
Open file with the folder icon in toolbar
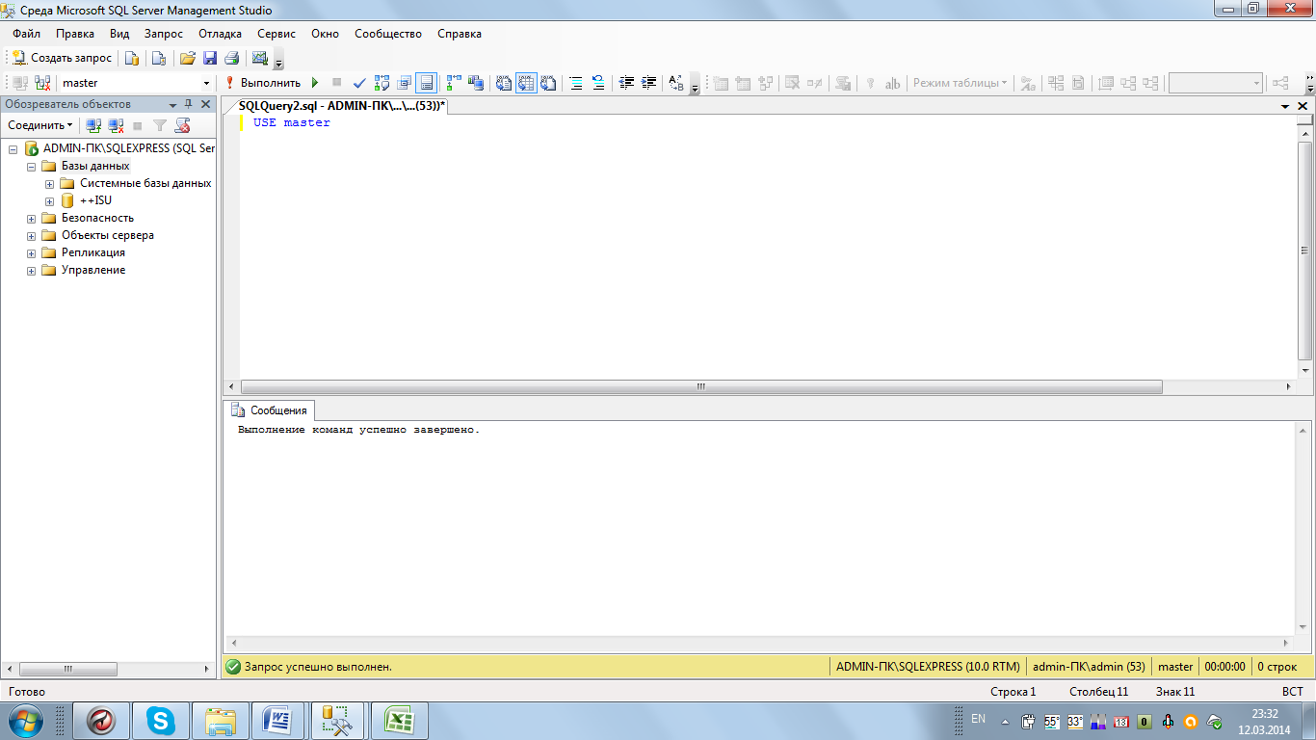pyautogui.click(x=188, y=58)
